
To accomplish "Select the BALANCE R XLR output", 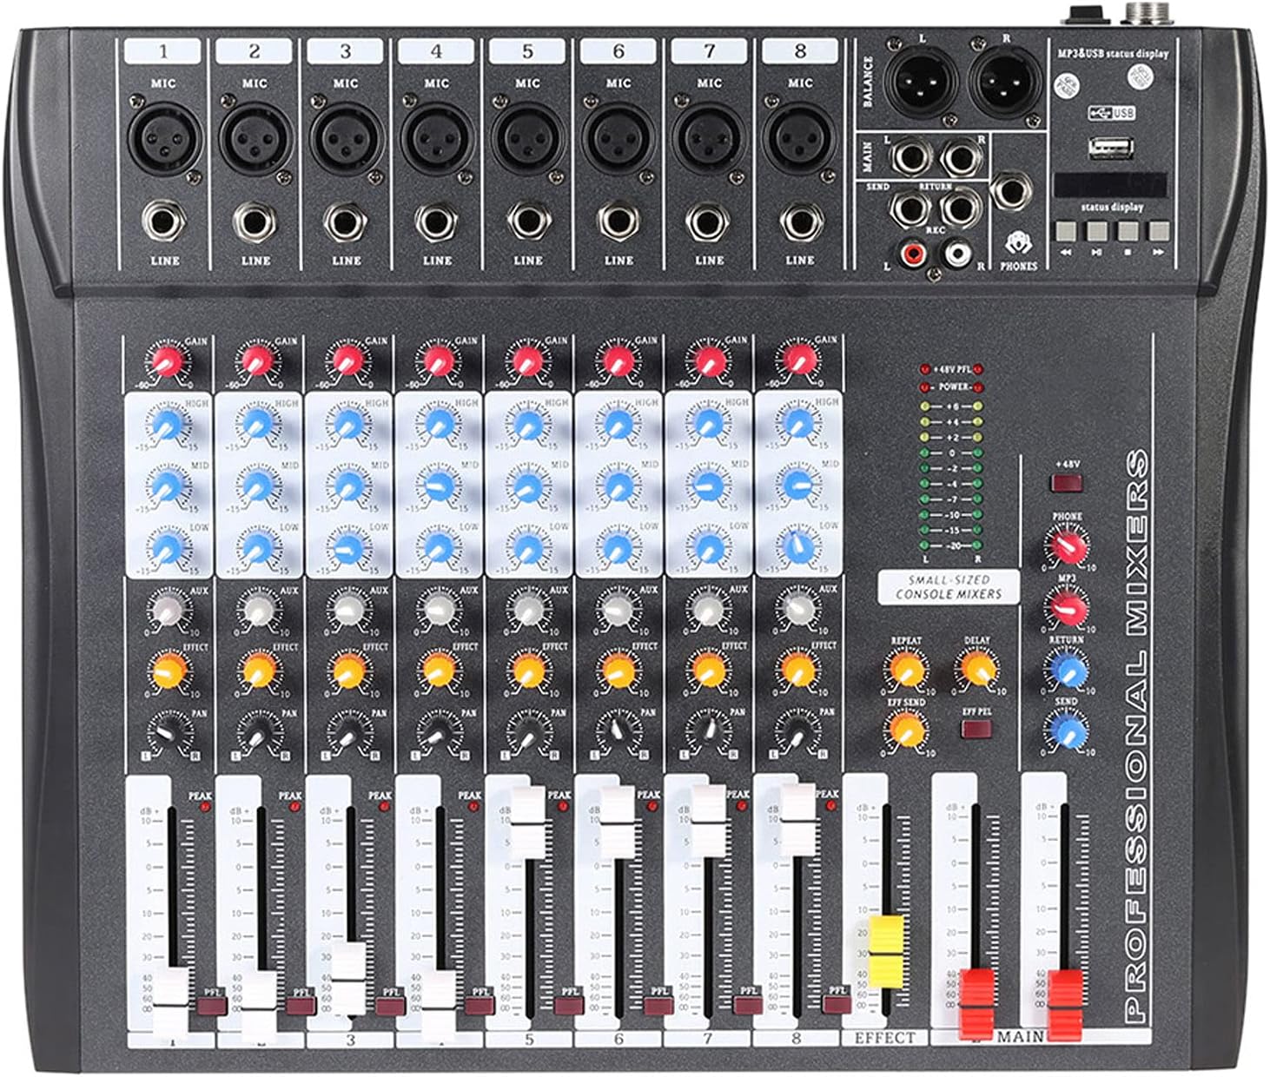I will (1004, 84).
